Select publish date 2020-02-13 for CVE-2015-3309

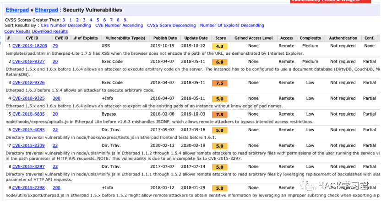162,145
